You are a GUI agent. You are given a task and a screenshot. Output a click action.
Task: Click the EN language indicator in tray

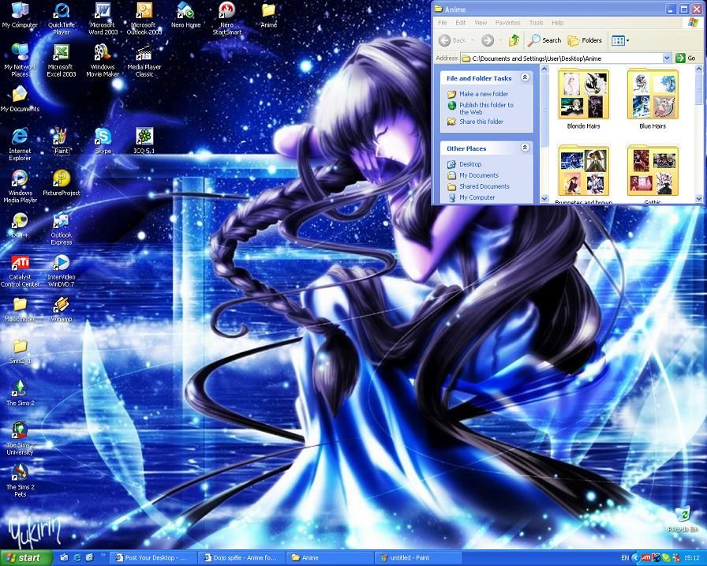coord(625,558)
